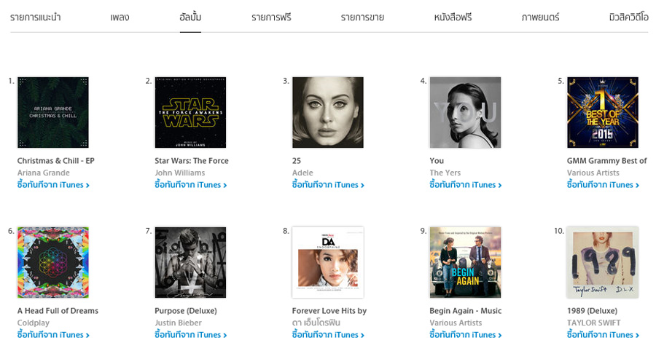The width and height of the screenshot is (656, 351).
Task: Select the อัลบั้ม tab
Action: coord(190,17)
